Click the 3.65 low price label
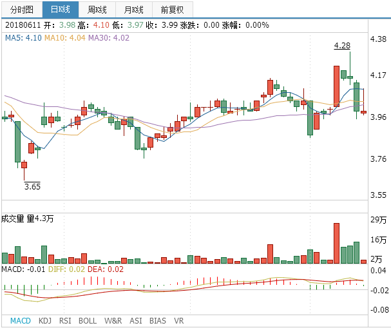Viewport: 391px width, 330px height. point(32,186)
